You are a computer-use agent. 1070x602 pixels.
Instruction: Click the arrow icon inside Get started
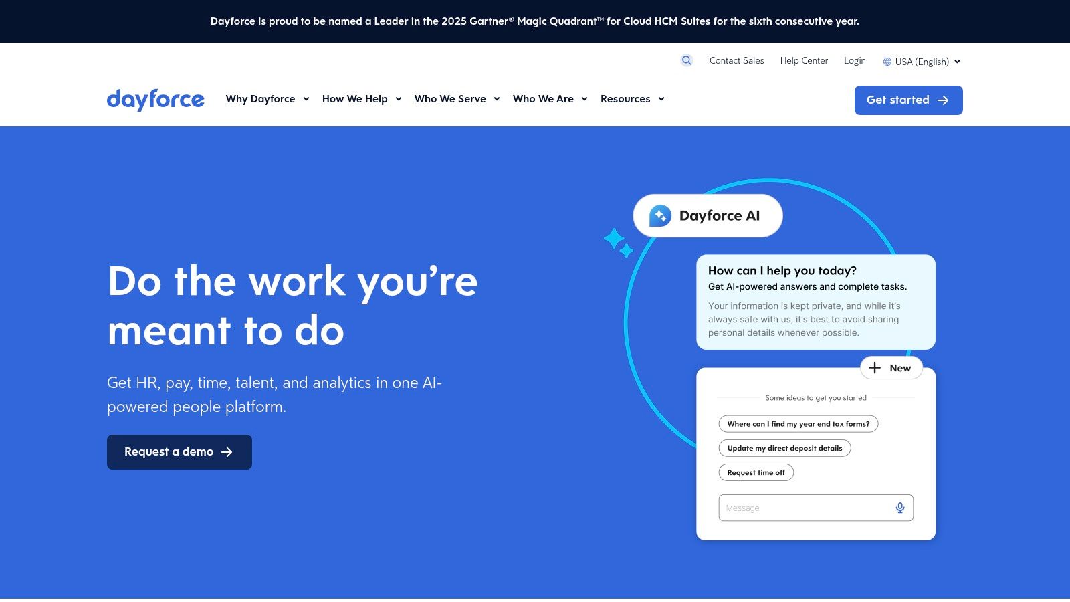pos(943,100)
